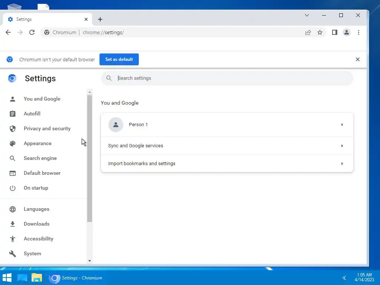The height and width of the screenshot is (285, 380).
Task: Open File Explorer from taskbar
Action: (x=37, y=278)
